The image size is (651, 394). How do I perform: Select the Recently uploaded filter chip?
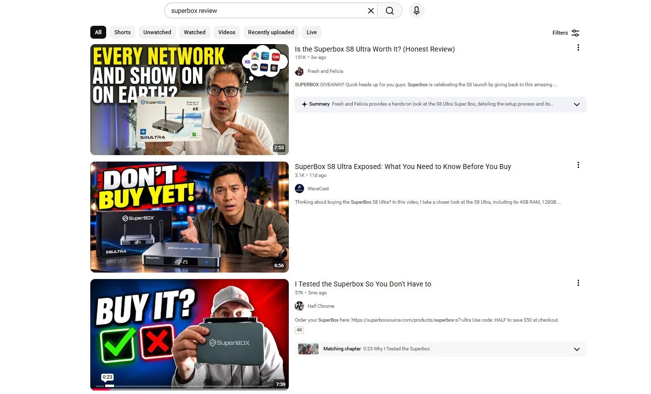point(271,32)
